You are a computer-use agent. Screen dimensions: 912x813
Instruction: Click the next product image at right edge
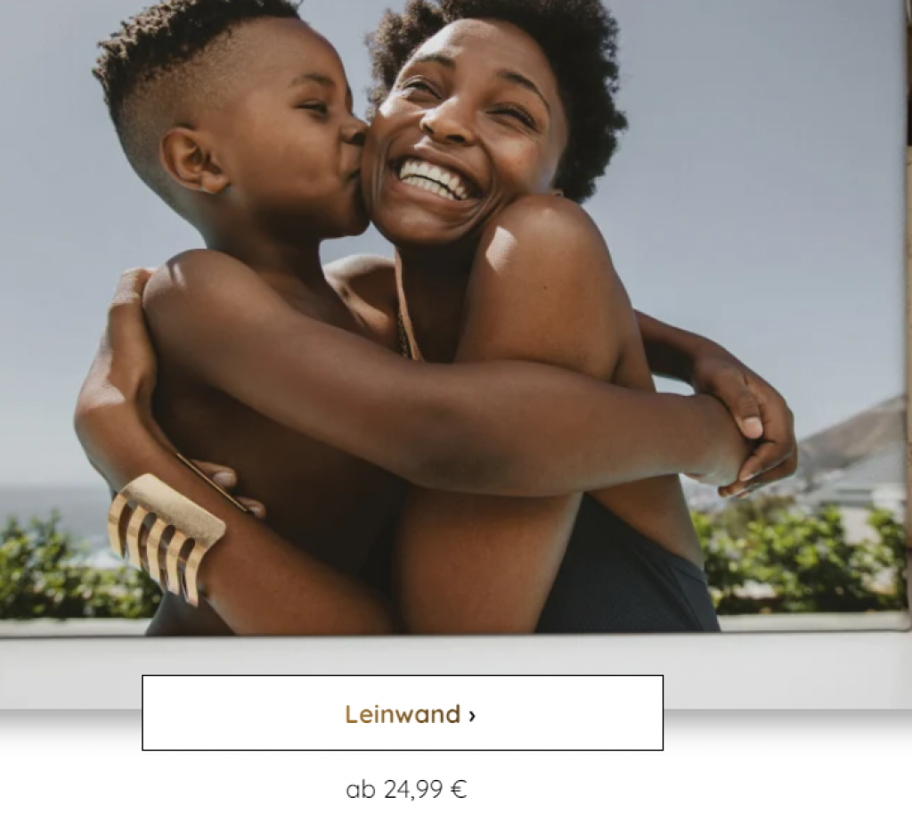coord(909,315)
